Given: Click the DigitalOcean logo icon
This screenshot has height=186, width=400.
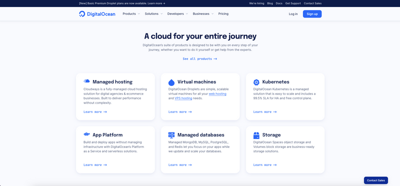Looking at the screenshot, I should (x=82, y=14).
